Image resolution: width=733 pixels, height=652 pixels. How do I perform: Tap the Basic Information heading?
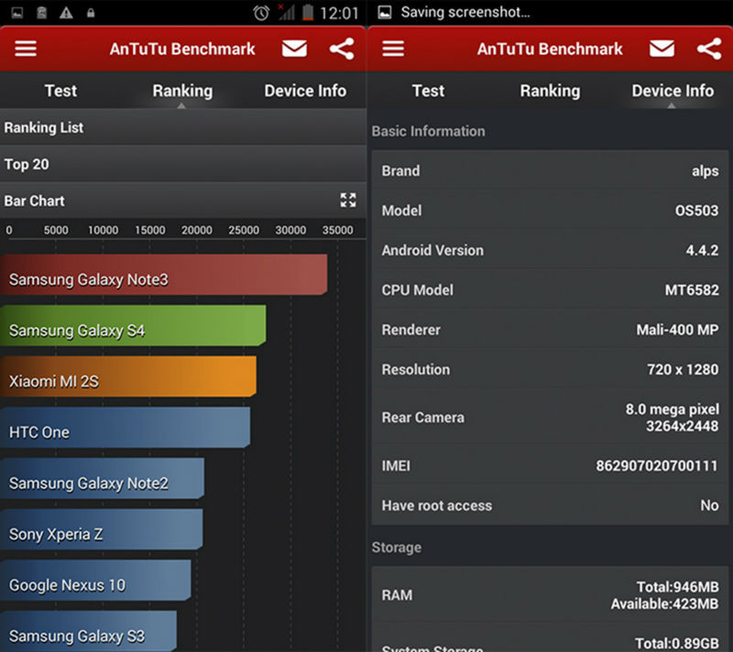pyautogui.click(x=428, y=131)
